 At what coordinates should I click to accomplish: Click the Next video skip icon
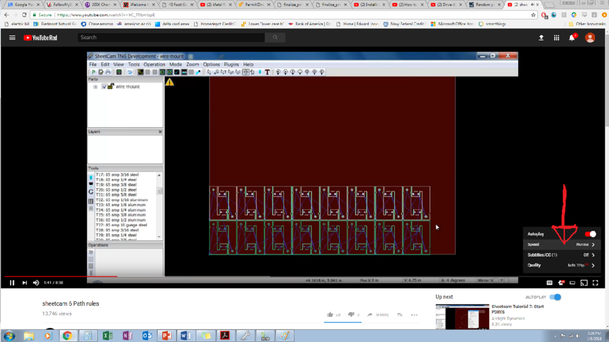tap(24, 282)
